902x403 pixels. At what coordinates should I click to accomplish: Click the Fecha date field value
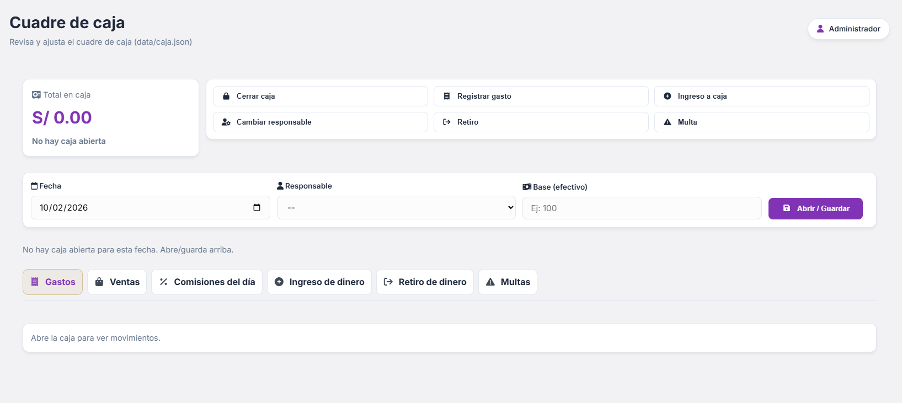pos(64,208)
